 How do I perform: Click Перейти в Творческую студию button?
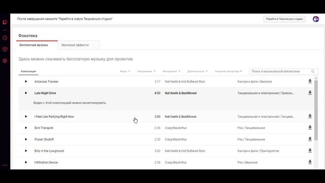(x=284, y=19)
